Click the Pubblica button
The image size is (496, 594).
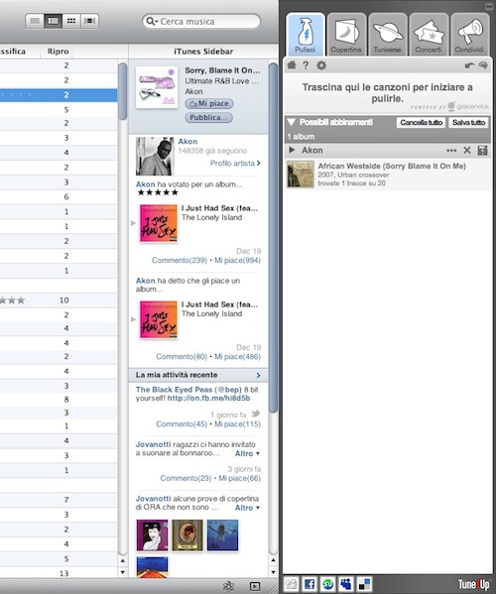208,117
